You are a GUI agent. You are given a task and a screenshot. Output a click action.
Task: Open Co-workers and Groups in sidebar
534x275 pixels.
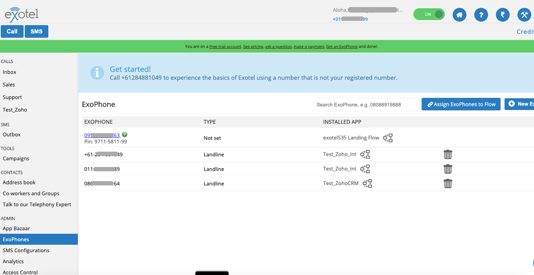click(31, 193)
